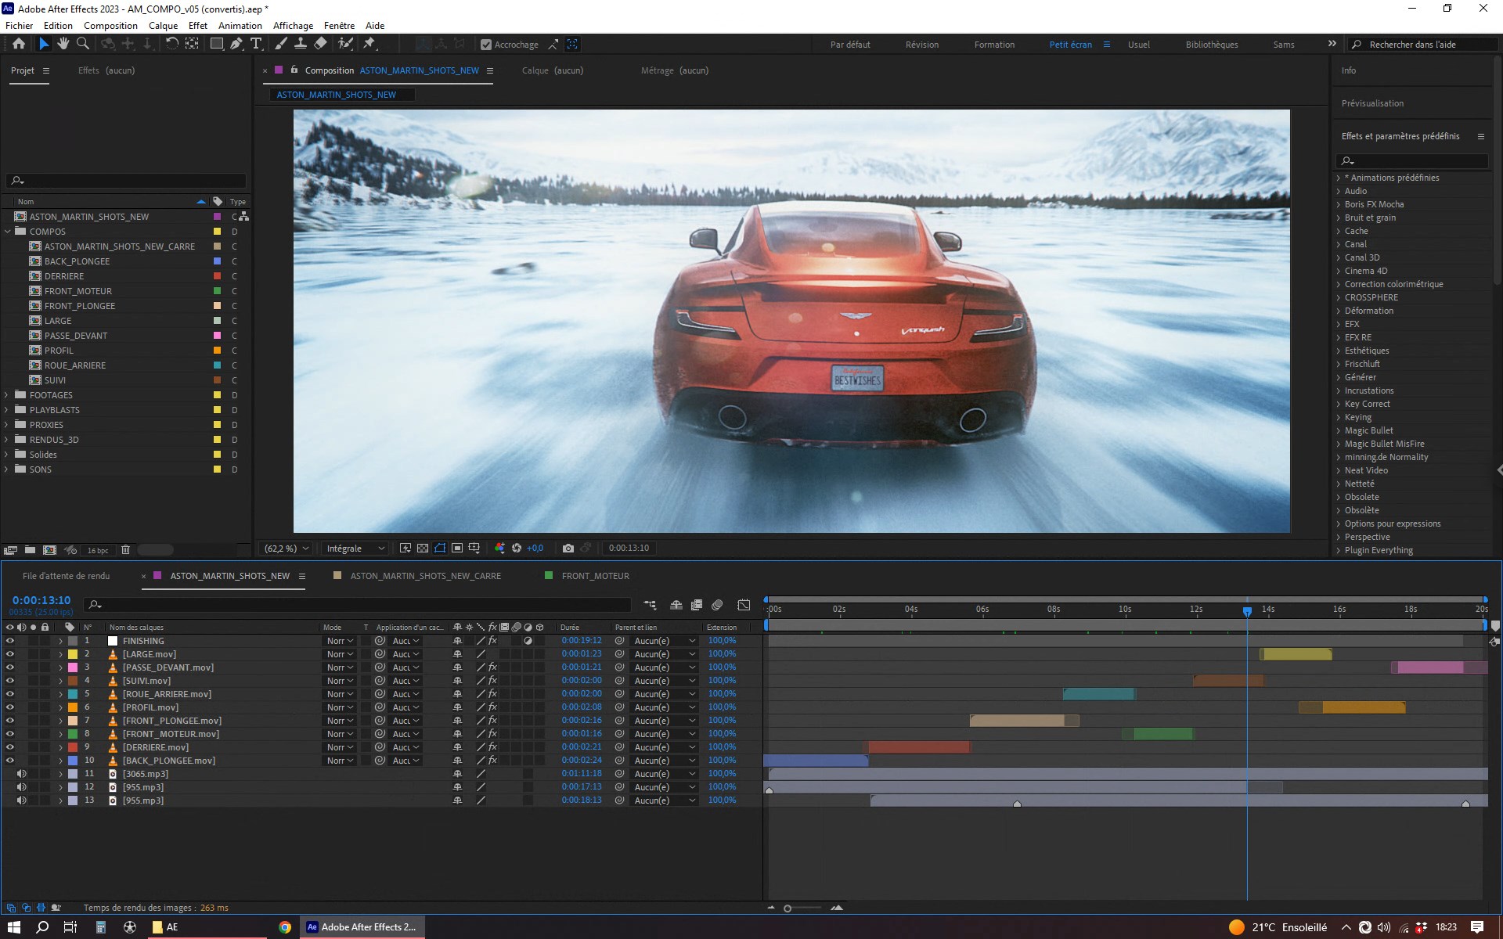Delete selected project item with trash icon
This screenshot has height=939, width=1503.
click(x=125, y=550)
